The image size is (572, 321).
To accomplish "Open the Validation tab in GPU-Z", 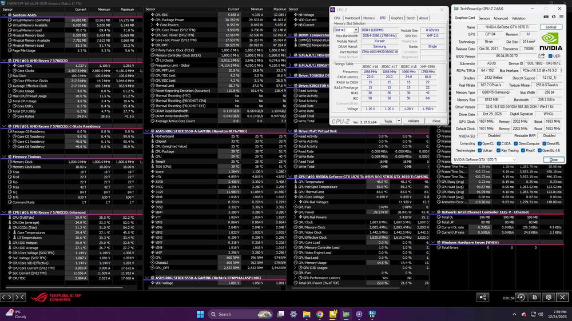I will tap(518, 18).
